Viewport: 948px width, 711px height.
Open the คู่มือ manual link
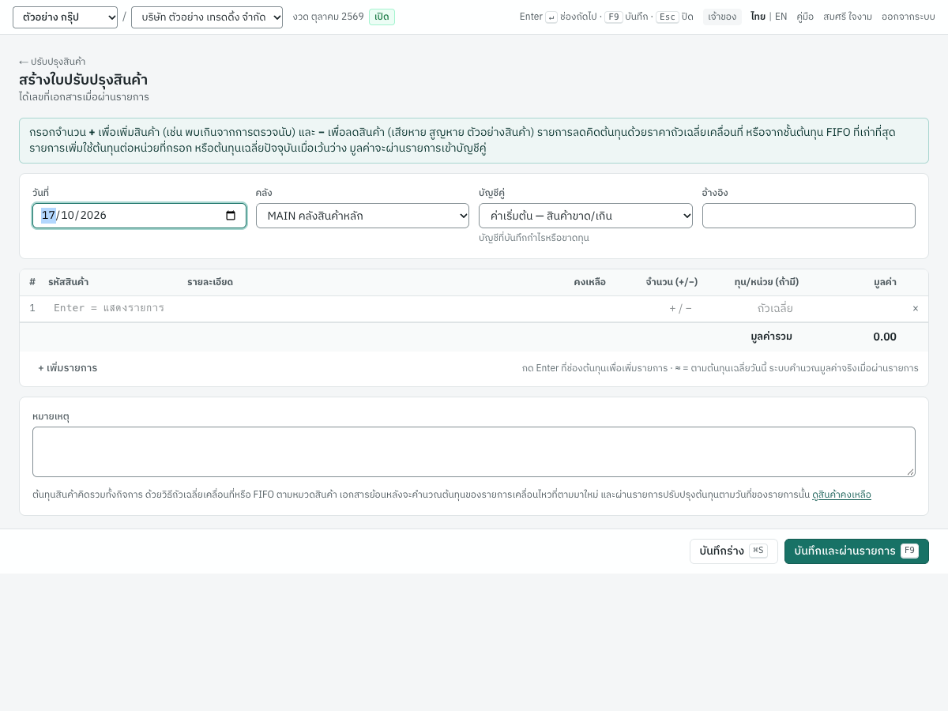[805, 17]
